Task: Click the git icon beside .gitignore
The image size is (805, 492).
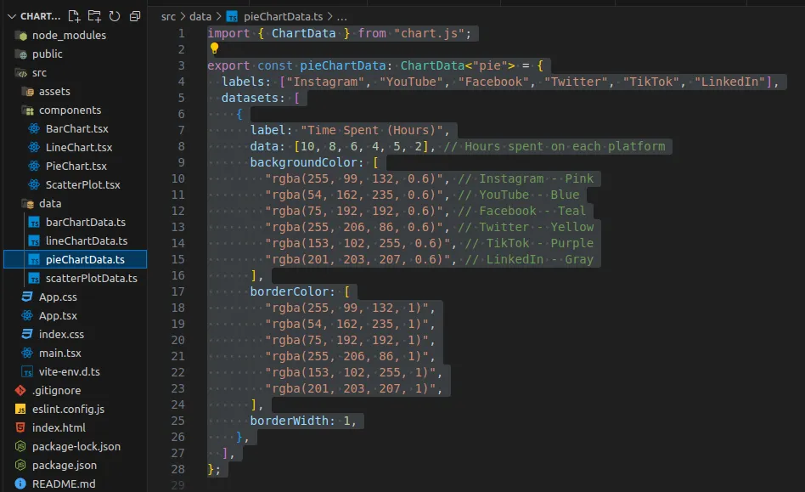Action: point(20,390)
